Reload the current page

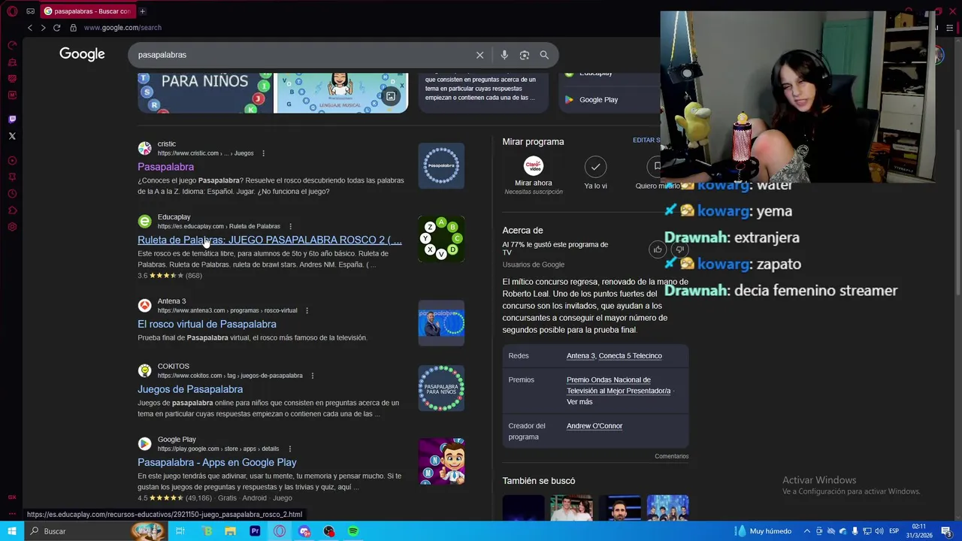[56, 28]
